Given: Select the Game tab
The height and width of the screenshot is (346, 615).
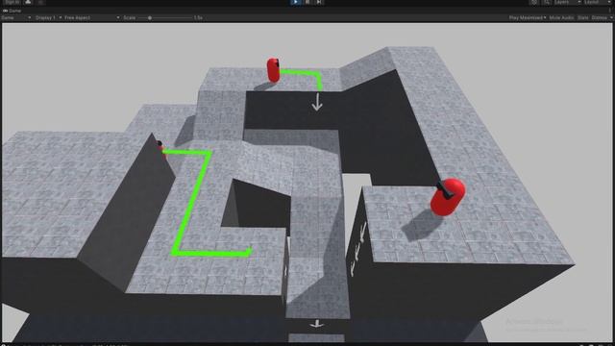Looking at the screenshot, I should click(x=12, y=11).
